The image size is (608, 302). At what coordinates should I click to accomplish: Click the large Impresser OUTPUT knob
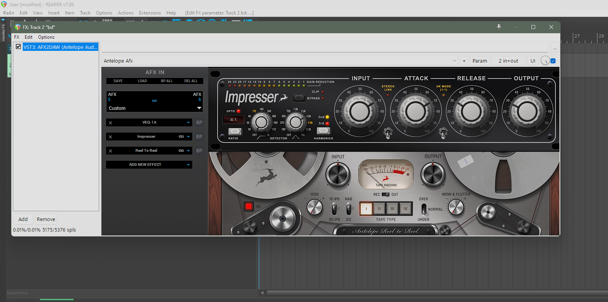tap(527, 111)
